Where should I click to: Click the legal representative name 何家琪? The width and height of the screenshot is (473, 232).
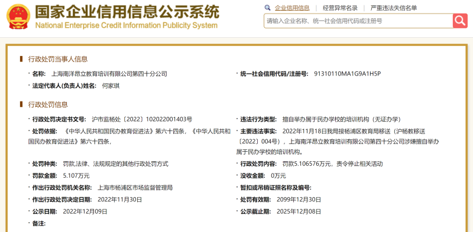coord(111,86)
